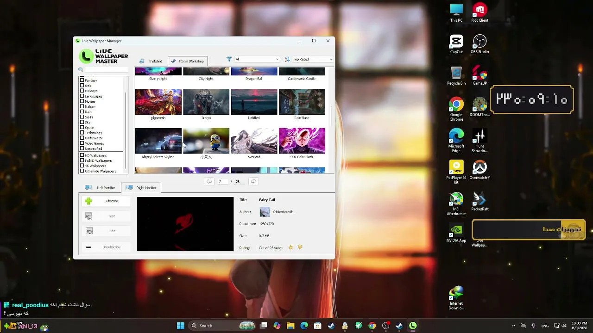Check the Girls category filter
Viewport: 593px width, 333px height.
pos(82,86)
